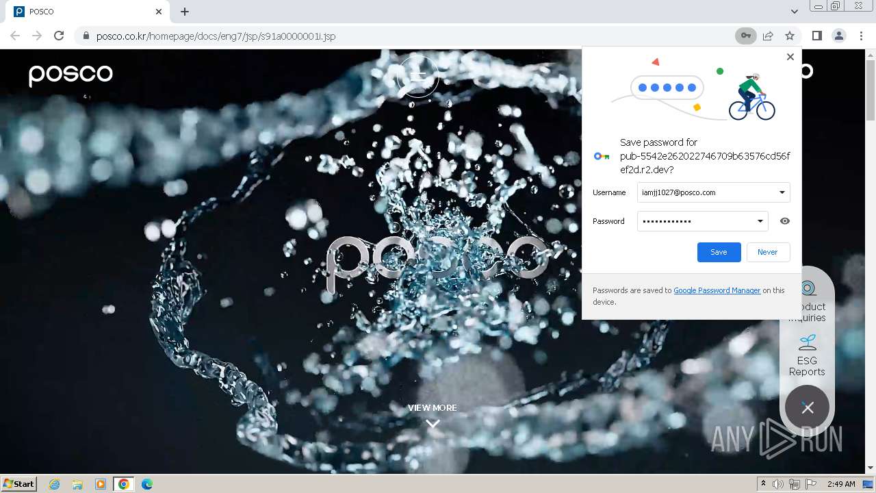
Task: Open the tab search chevron
Action: [x=794, y=12]
